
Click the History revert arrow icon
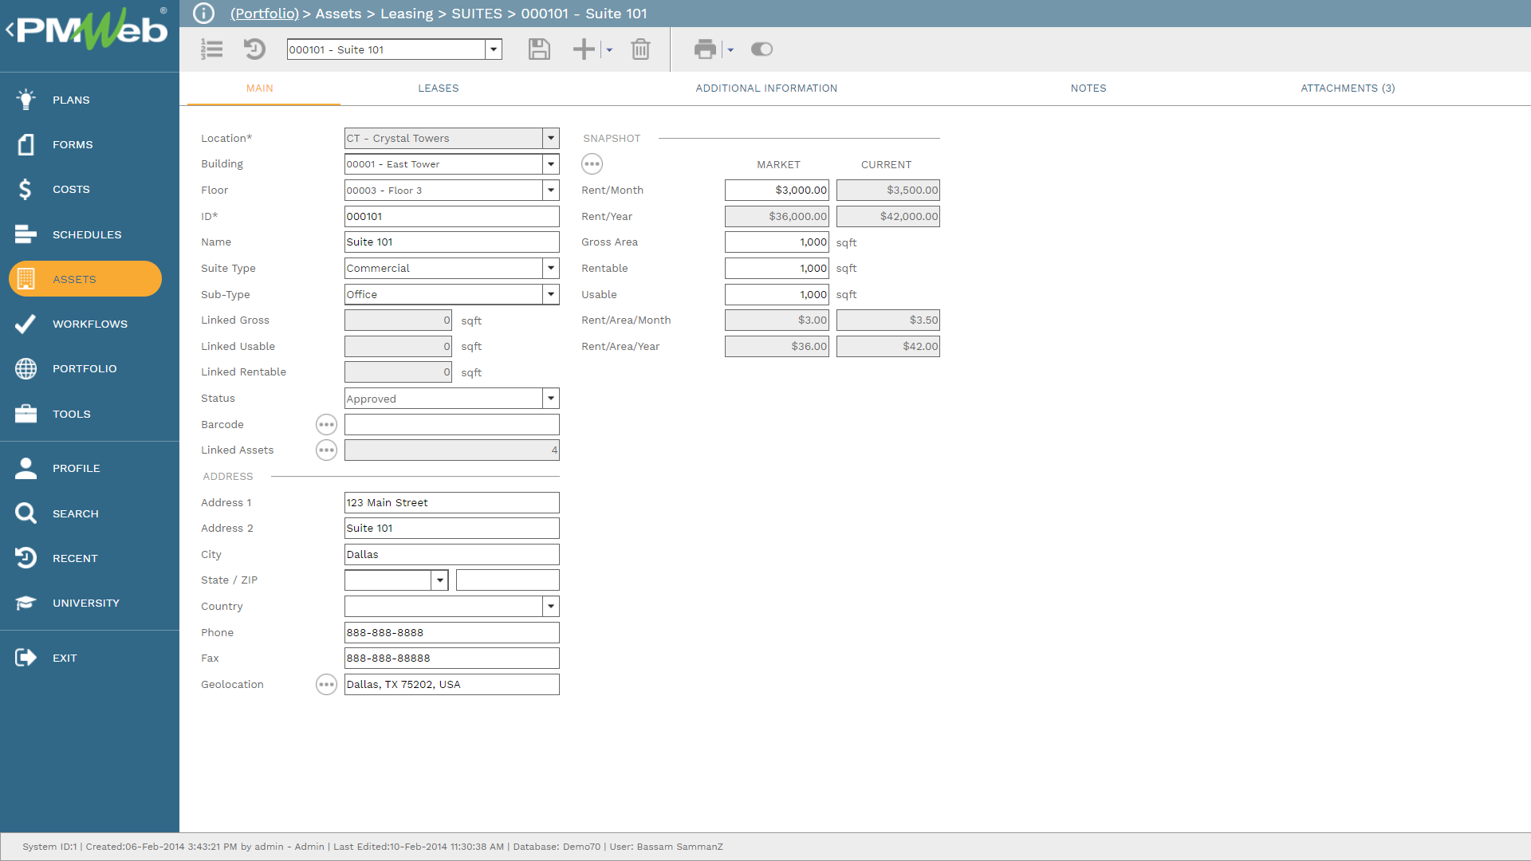254,49
